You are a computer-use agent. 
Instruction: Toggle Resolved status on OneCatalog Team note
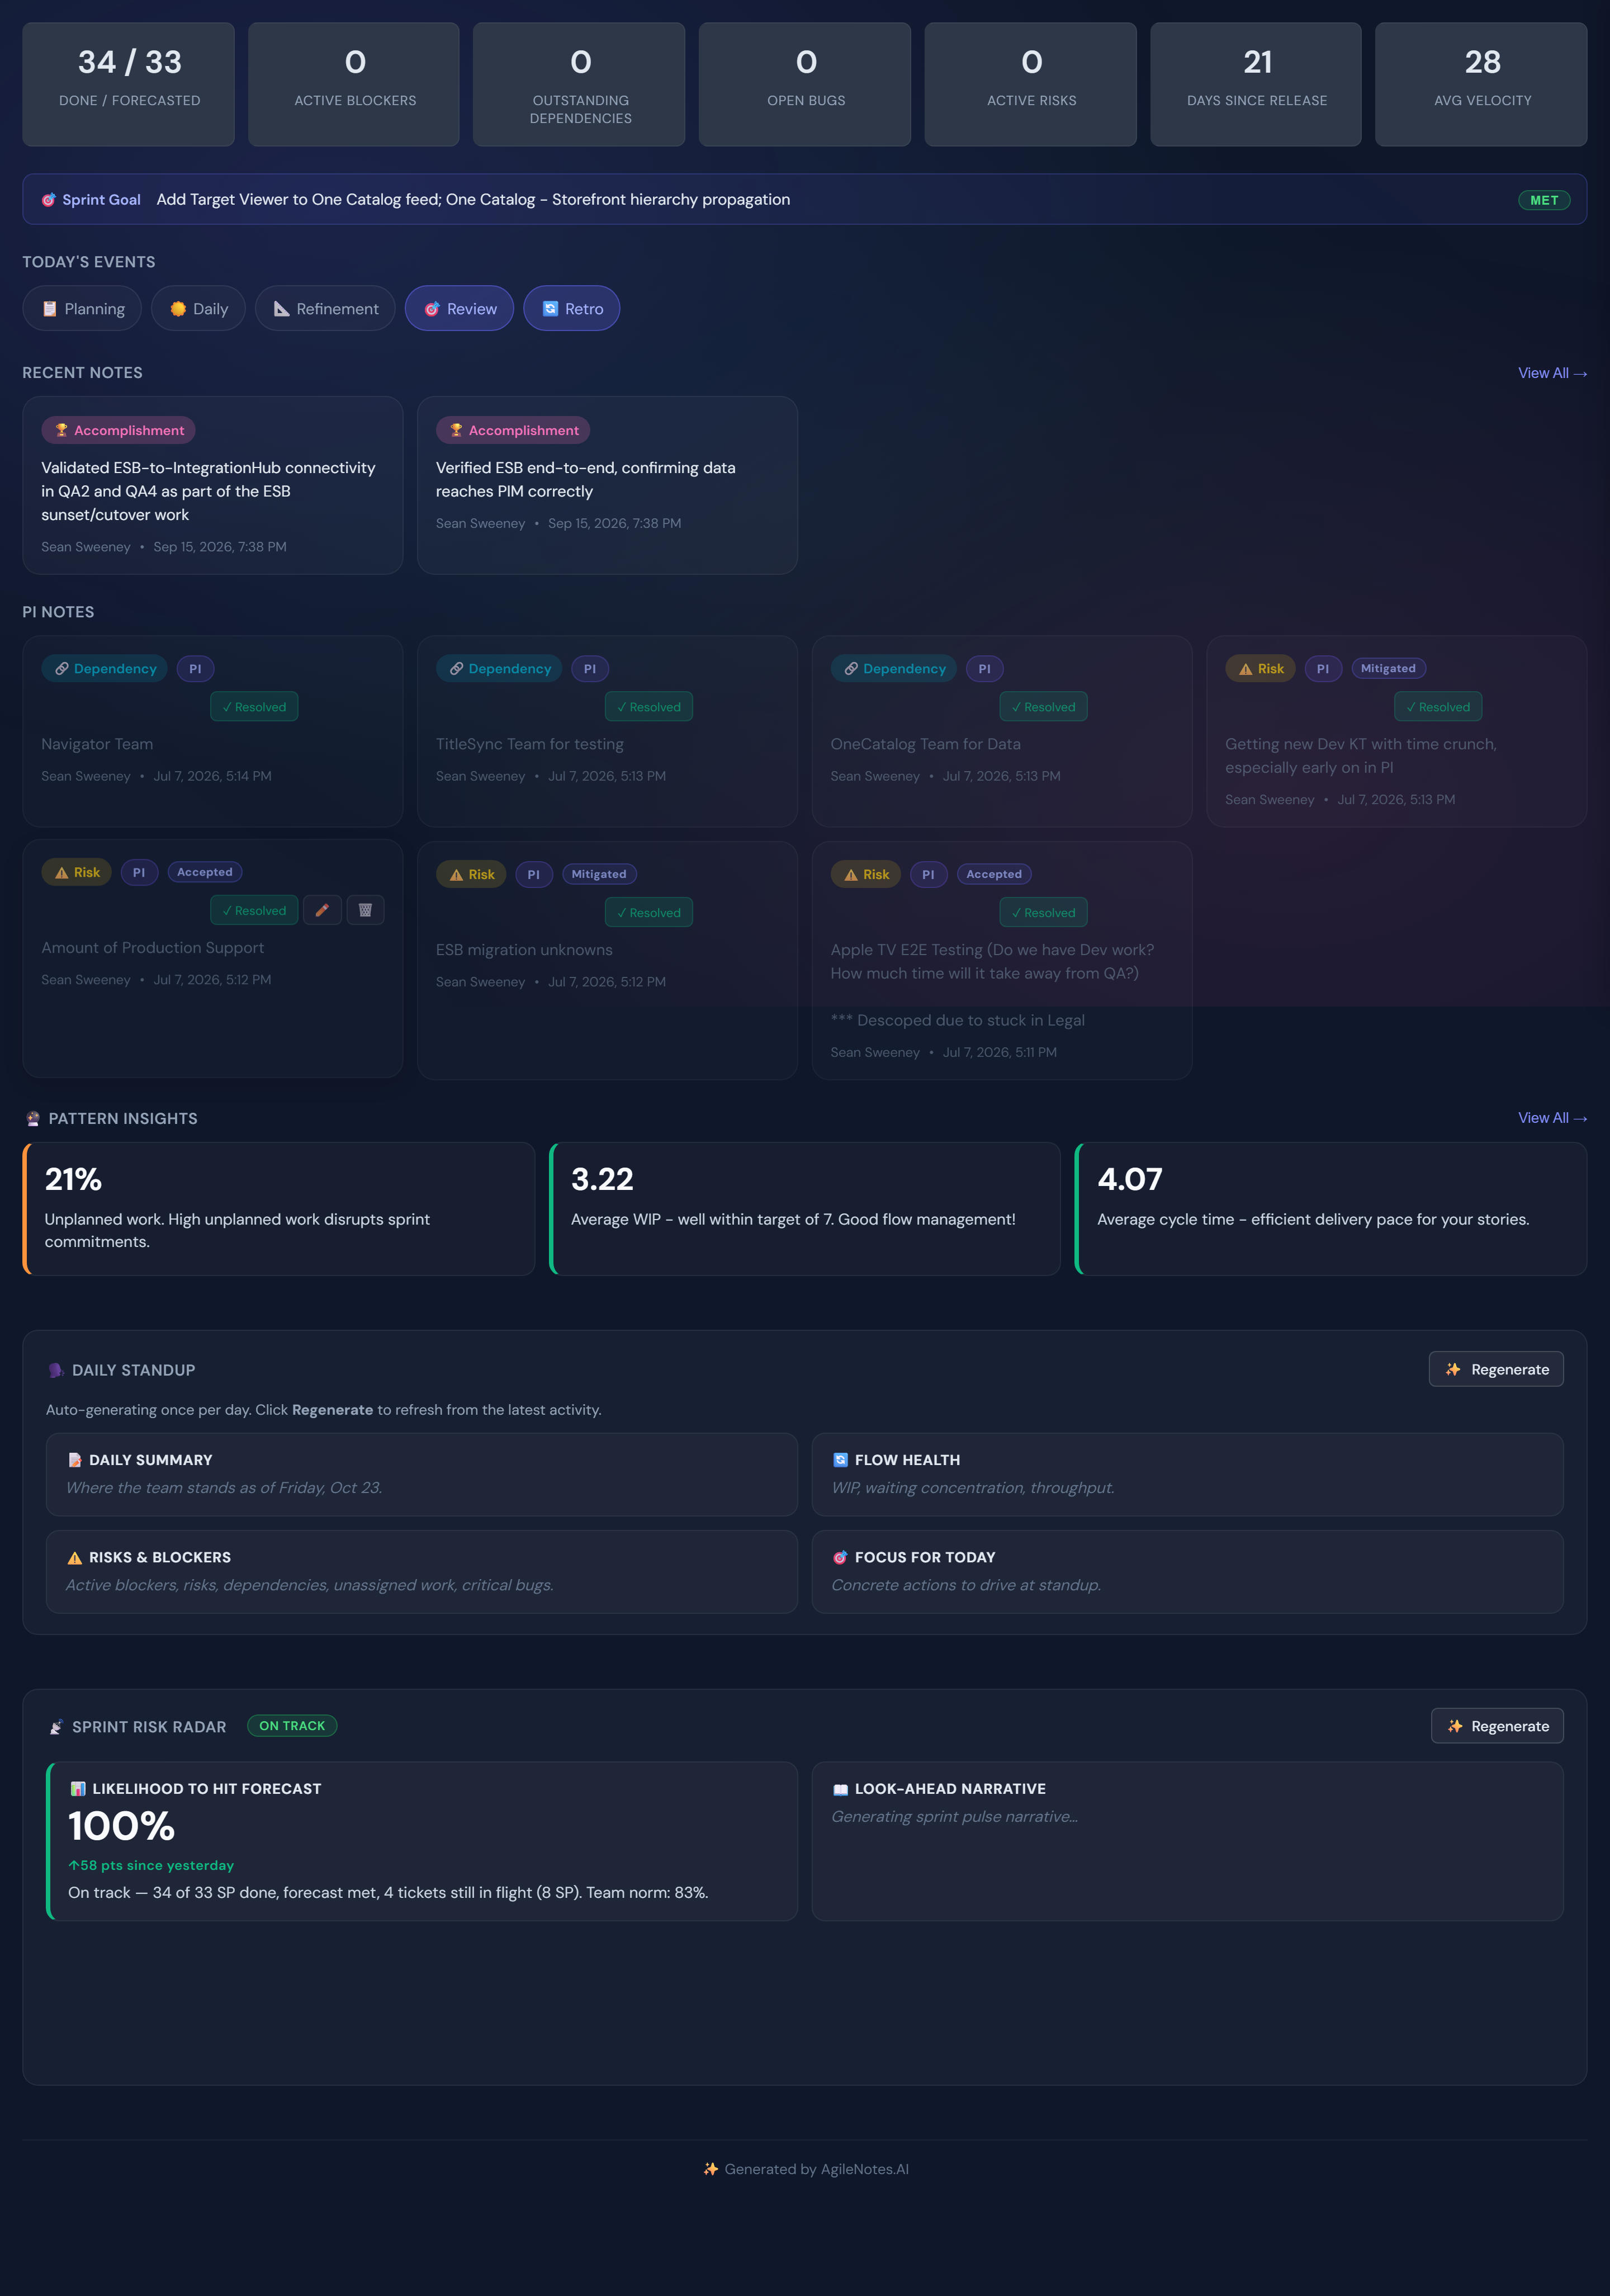click(x=1043, y=707)
